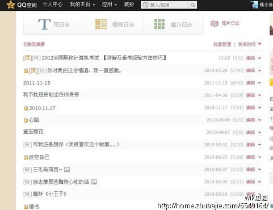Click the 2010.11.17 log title
This screenshot has height=210, width=273.
click(42, 108)
